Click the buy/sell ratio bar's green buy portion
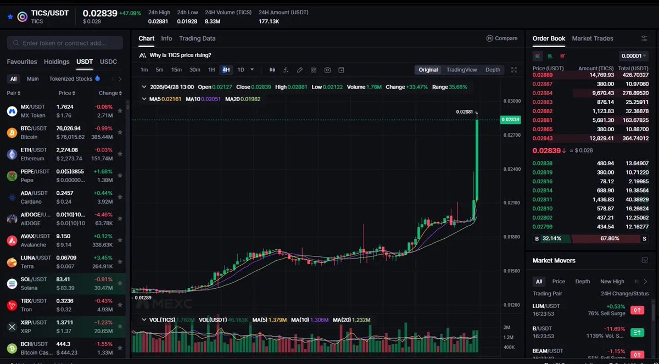The image size is (659, 364). click(552, 239)
